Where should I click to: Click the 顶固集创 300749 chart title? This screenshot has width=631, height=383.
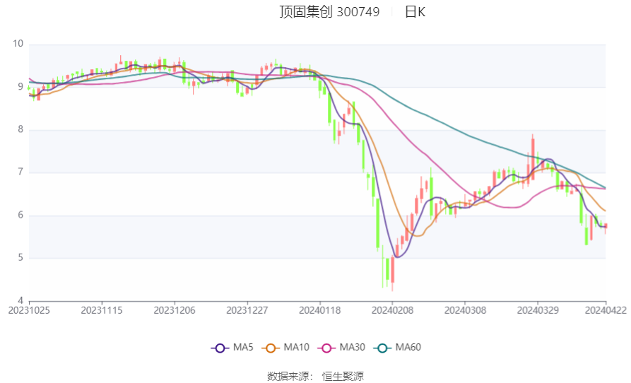click(329, 12)
